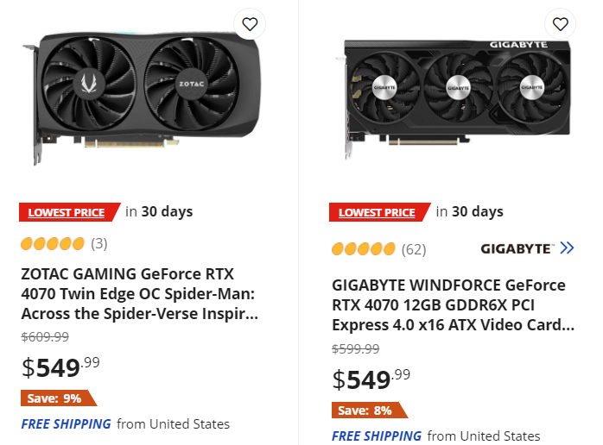Screen dimensions: 603x445
Task: Click GIGABYTE's Lowest Price badge
Action: (x=378, y=212)
